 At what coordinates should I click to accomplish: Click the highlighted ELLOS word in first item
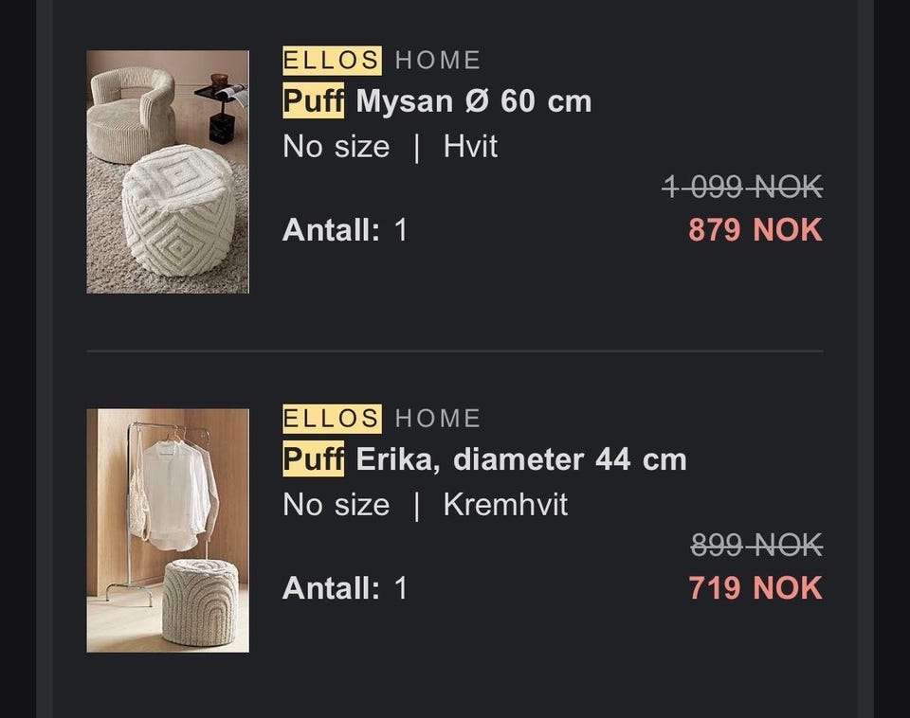[332, 61]
